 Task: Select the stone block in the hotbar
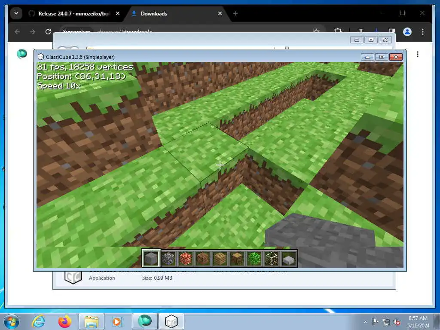pos(151,258)
